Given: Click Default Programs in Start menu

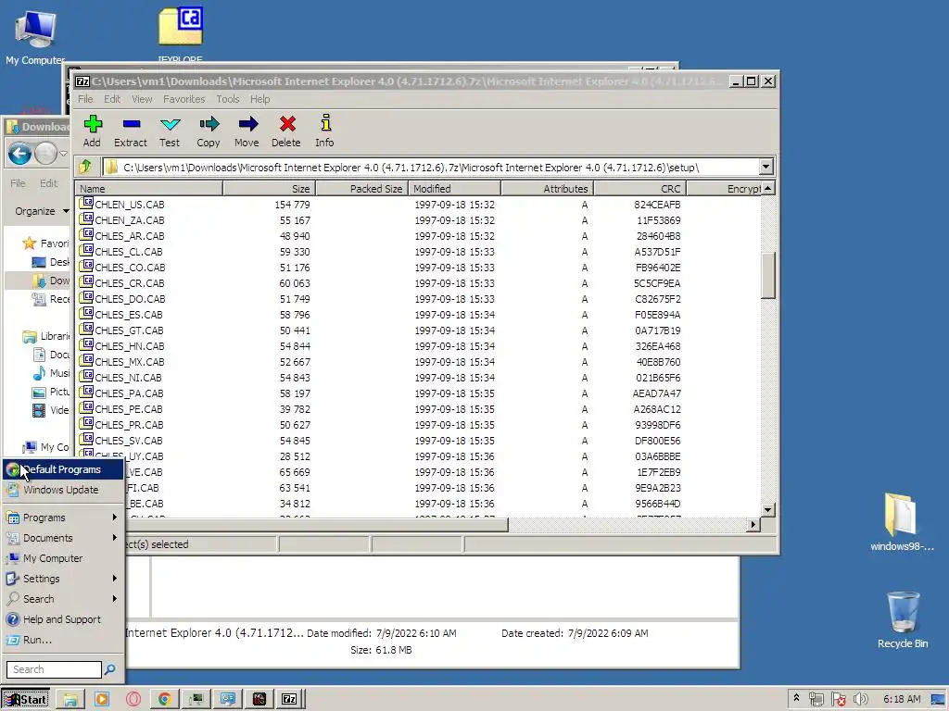Looking at the screenshot, I should [x=63, y=469].
